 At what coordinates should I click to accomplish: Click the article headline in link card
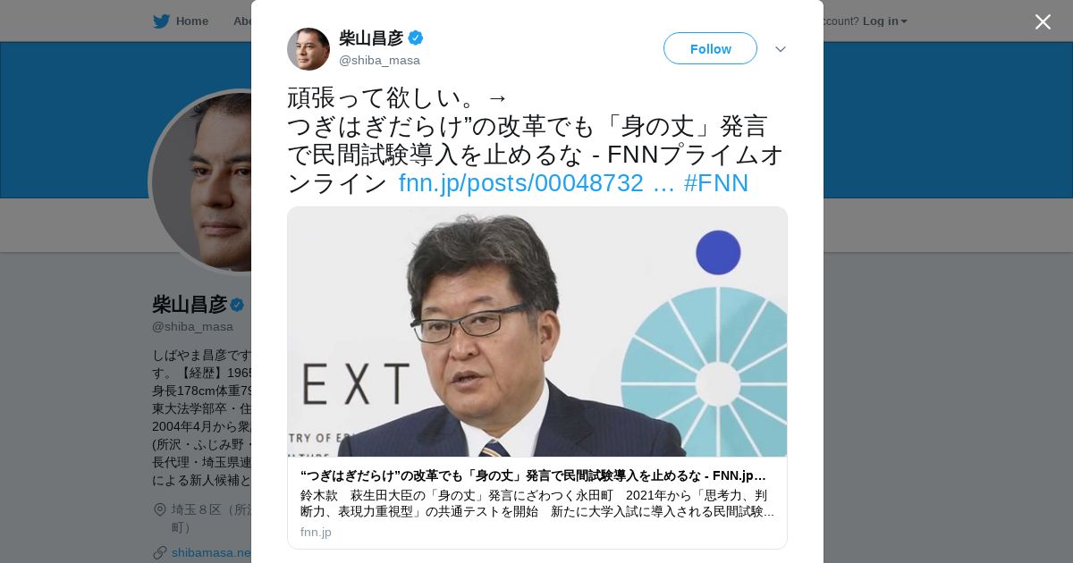click(534, 475)
